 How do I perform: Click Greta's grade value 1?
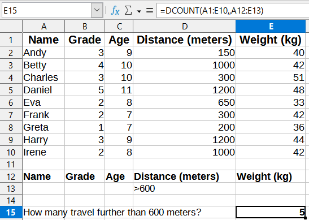tap(85, 127)
